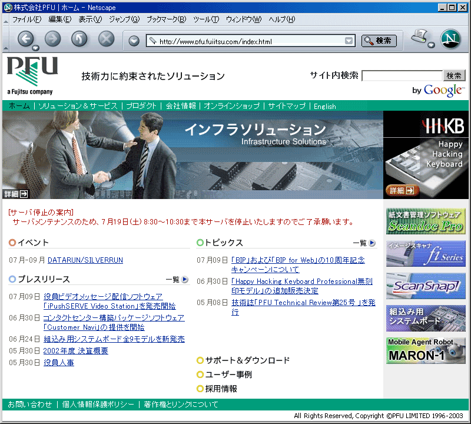Select オンラインショップ in the navigation bar

[x=231, y=106]
